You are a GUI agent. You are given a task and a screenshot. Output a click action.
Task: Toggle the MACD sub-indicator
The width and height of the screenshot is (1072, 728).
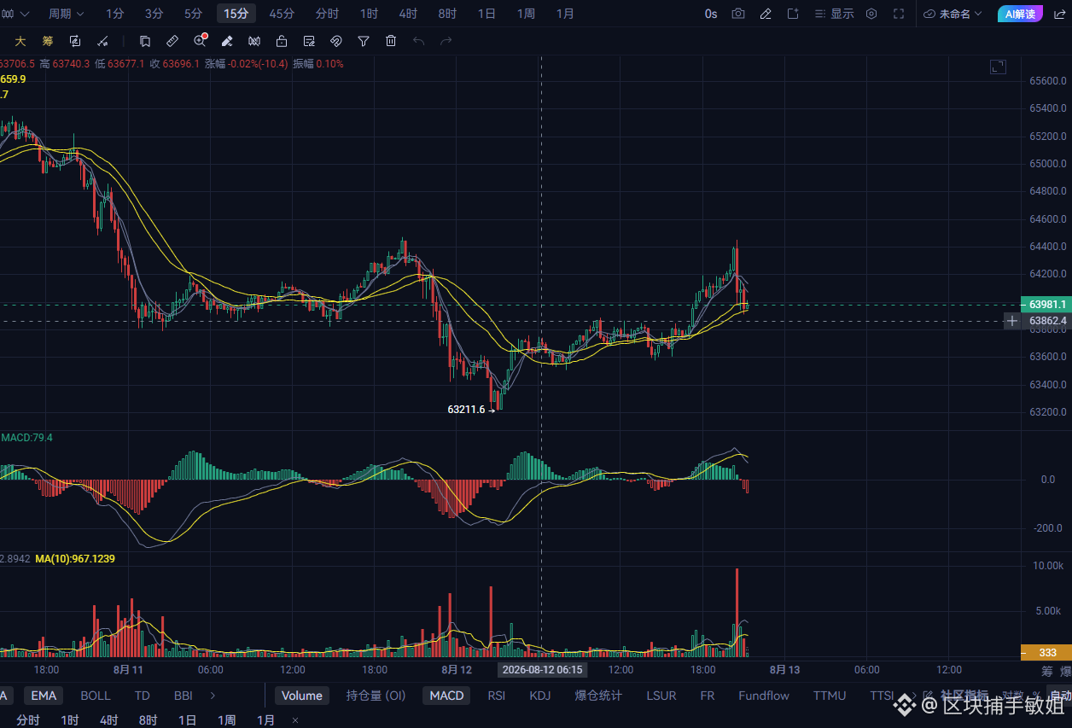[x=446, y=696]
